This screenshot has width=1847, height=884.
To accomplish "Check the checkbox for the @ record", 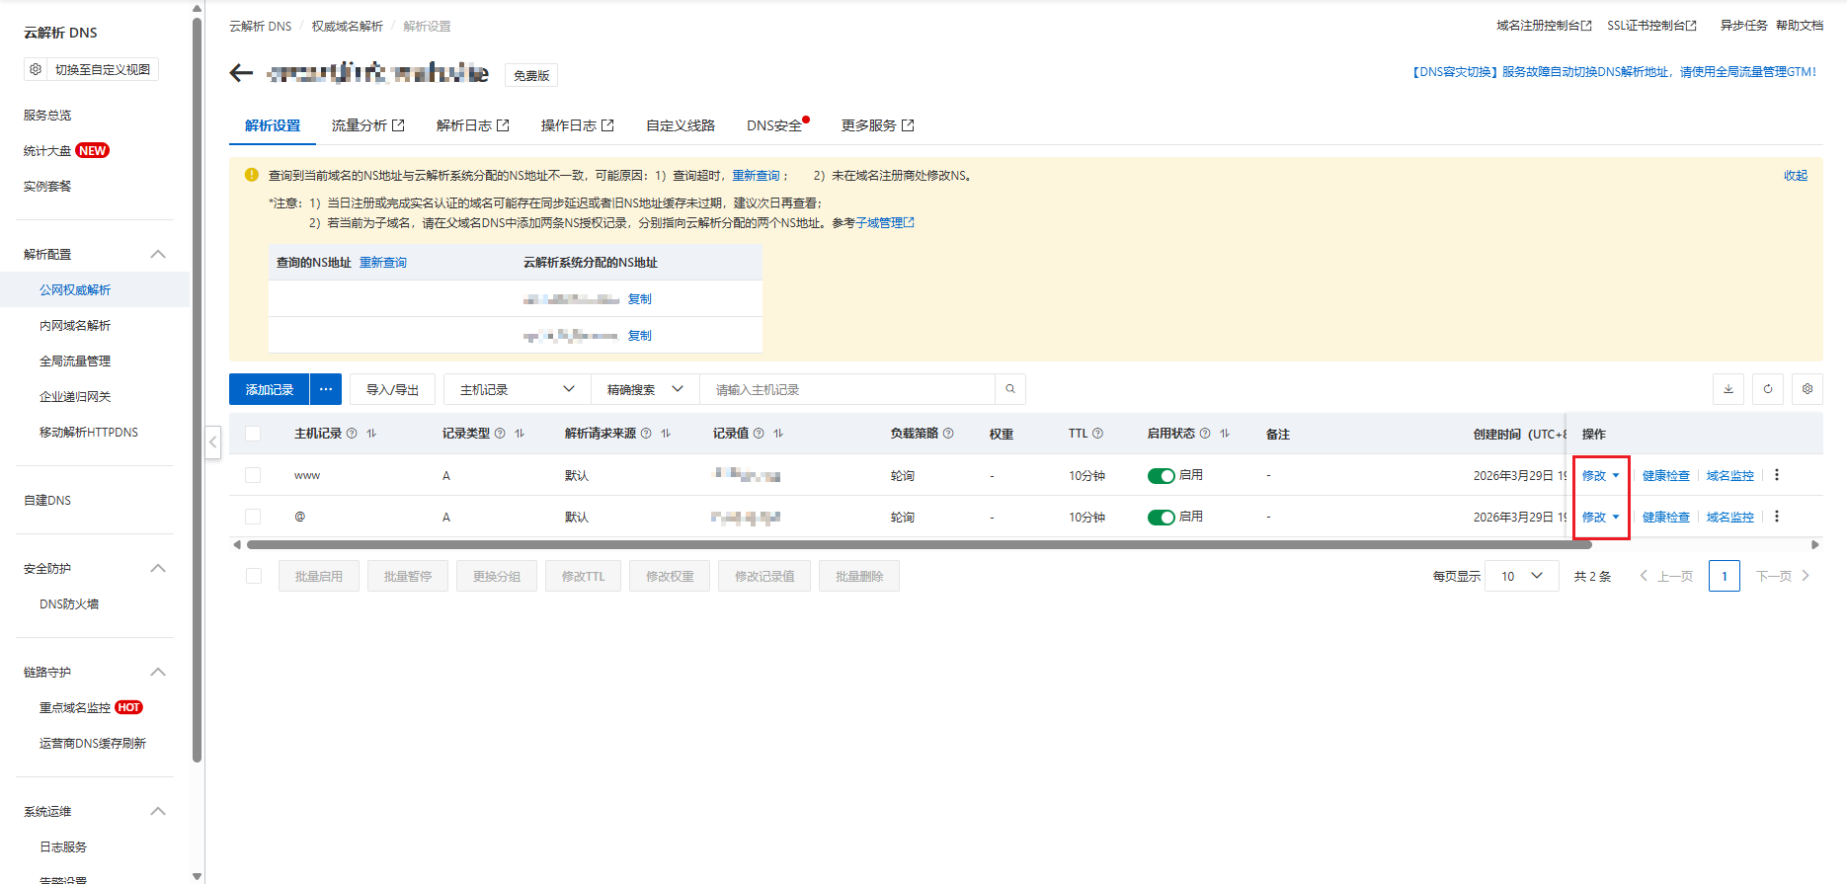I will tap(253, 517).
